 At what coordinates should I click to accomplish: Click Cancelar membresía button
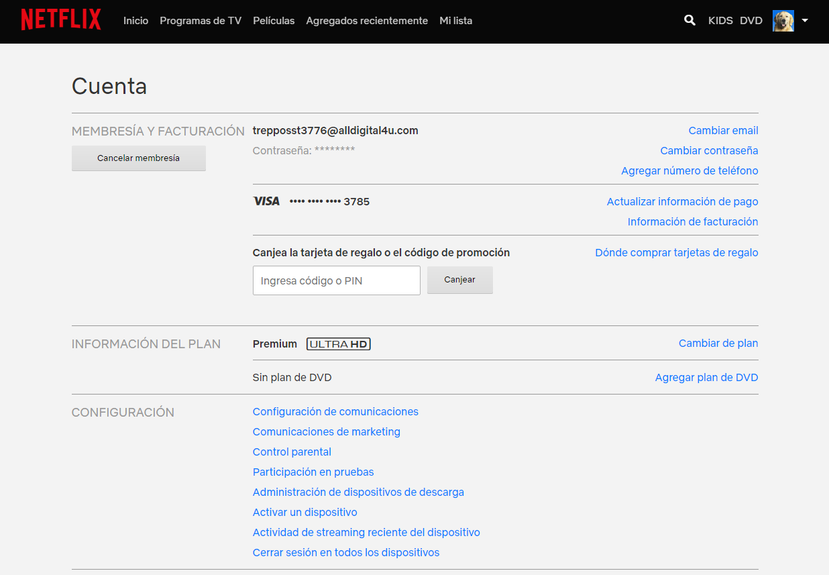(139, 158)
